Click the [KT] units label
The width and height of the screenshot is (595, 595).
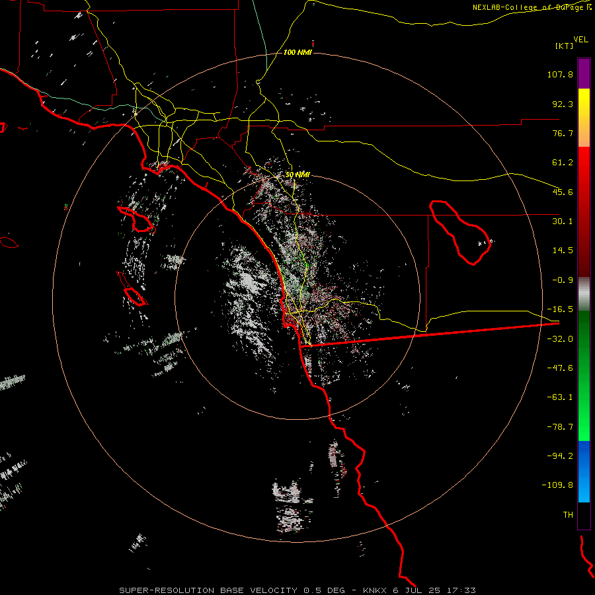[x=565, y=46]
